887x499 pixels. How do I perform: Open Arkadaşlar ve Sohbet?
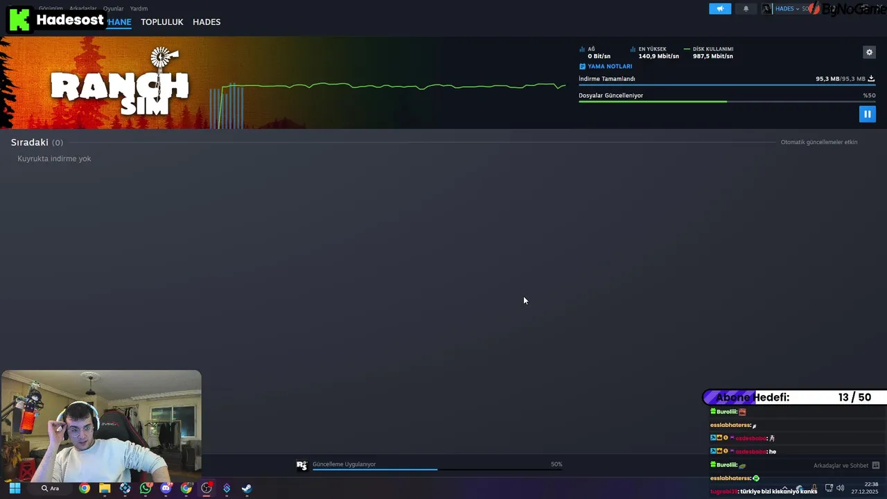coord(841,466)
